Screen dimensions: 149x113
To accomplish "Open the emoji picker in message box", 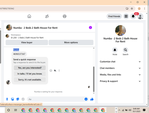I will [x=86, y=99].
